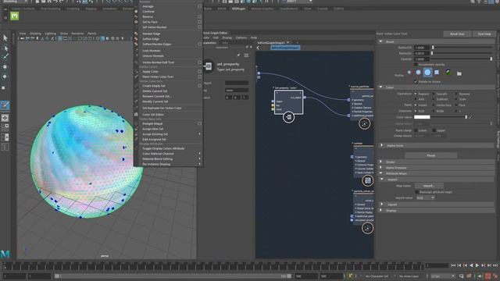
Task: Choose the Vertex face paint mode radio
Action: [434, 105]
